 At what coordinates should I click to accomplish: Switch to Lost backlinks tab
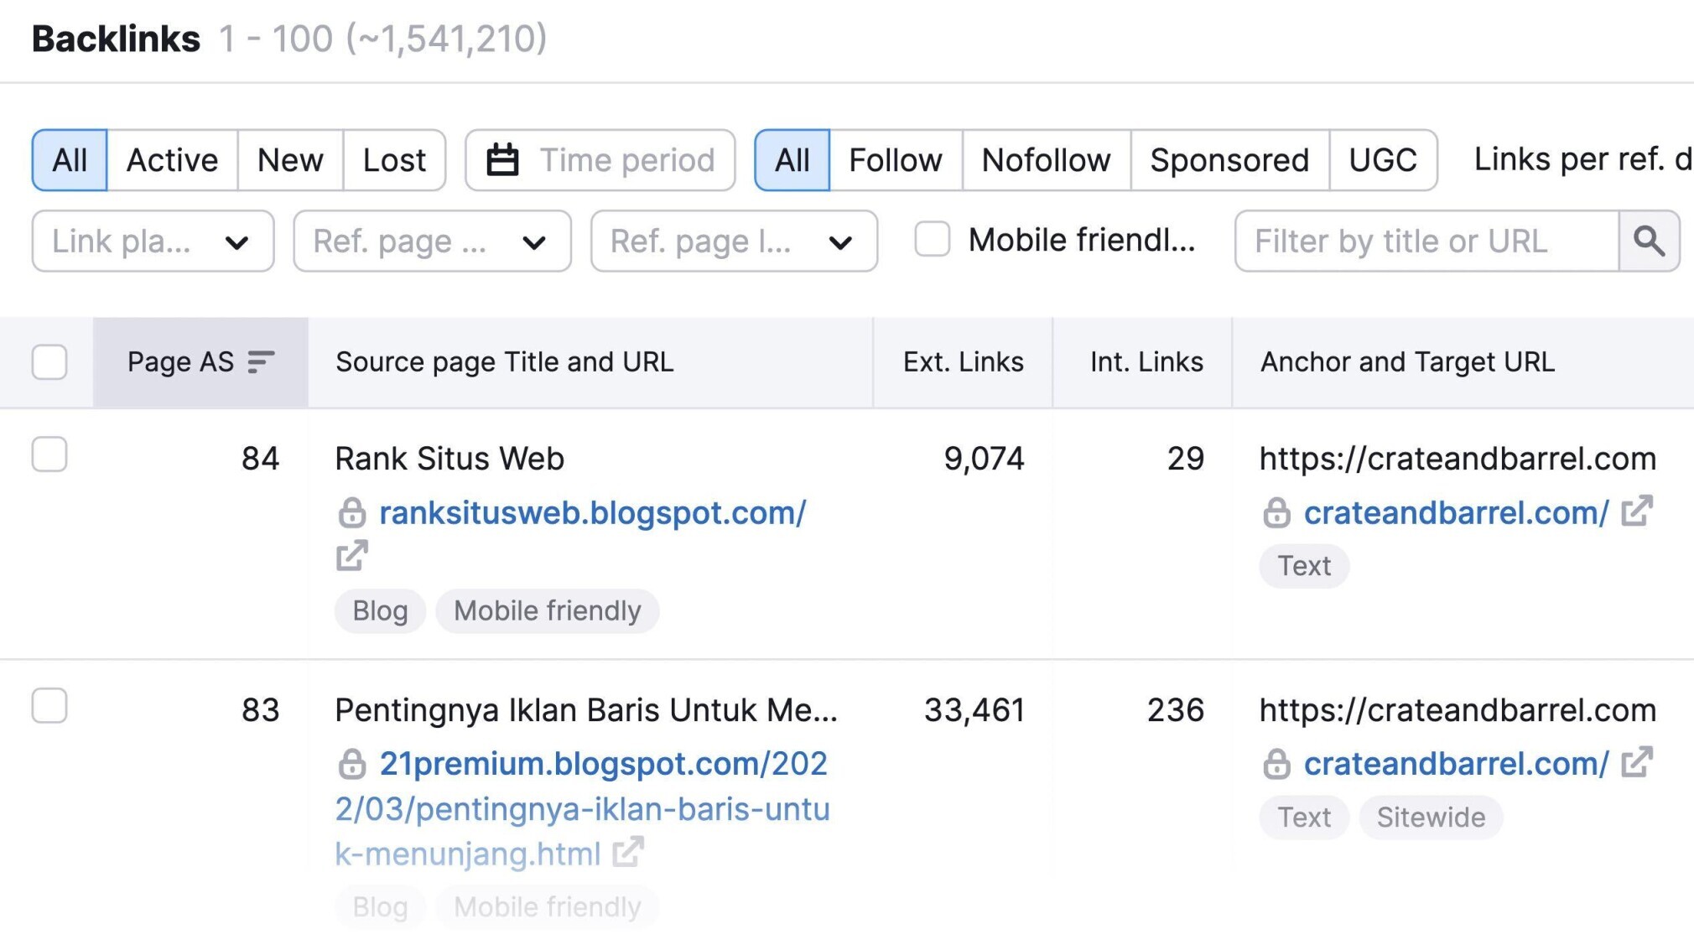[394, 160]
